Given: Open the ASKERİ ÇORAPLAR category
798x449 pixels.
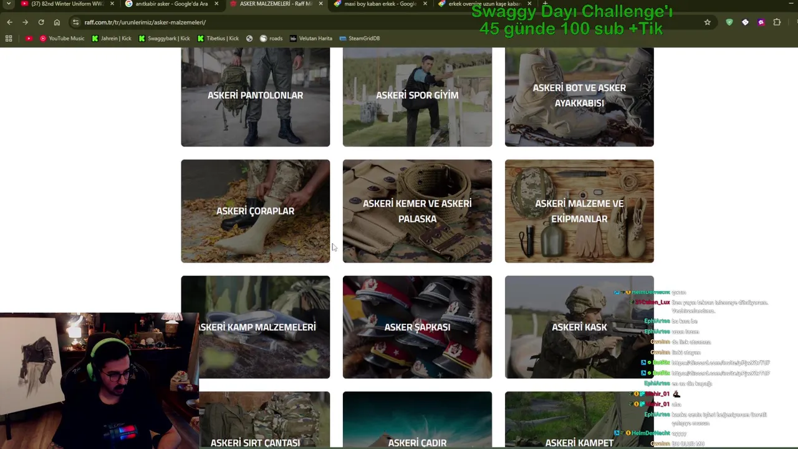Looking at the screenshot, I should click(255, 211).
